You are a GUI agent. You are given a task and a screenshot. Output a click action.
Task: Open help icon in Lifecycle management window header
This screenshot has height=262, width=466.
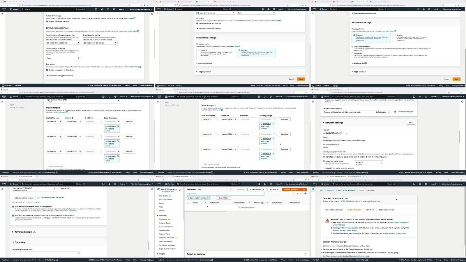(x=108, y=9)
